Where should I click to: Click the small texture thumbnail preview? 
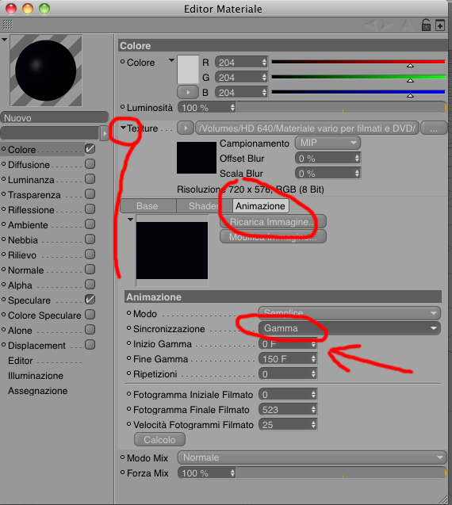click(196, 158)
